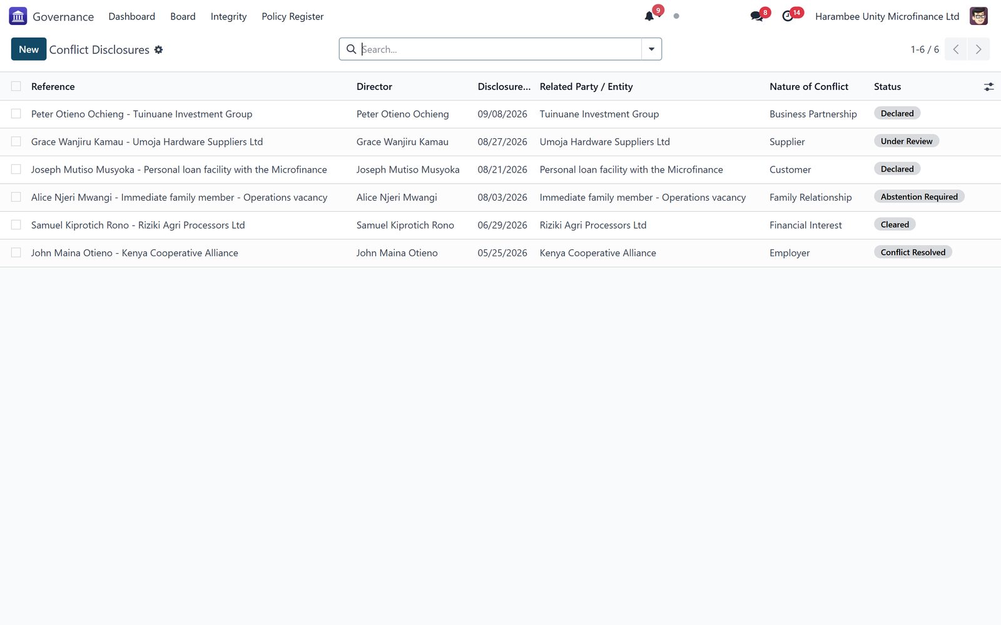This screenshot has width=1001, height=625.
Task: Open the Board menu
Action: 183,16
